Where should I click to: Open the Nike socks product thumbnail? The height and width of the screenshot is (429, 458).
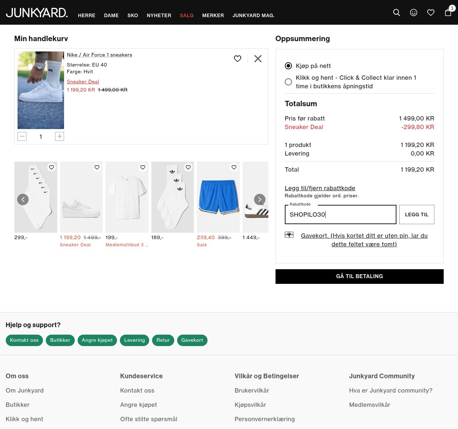(36, 197)
